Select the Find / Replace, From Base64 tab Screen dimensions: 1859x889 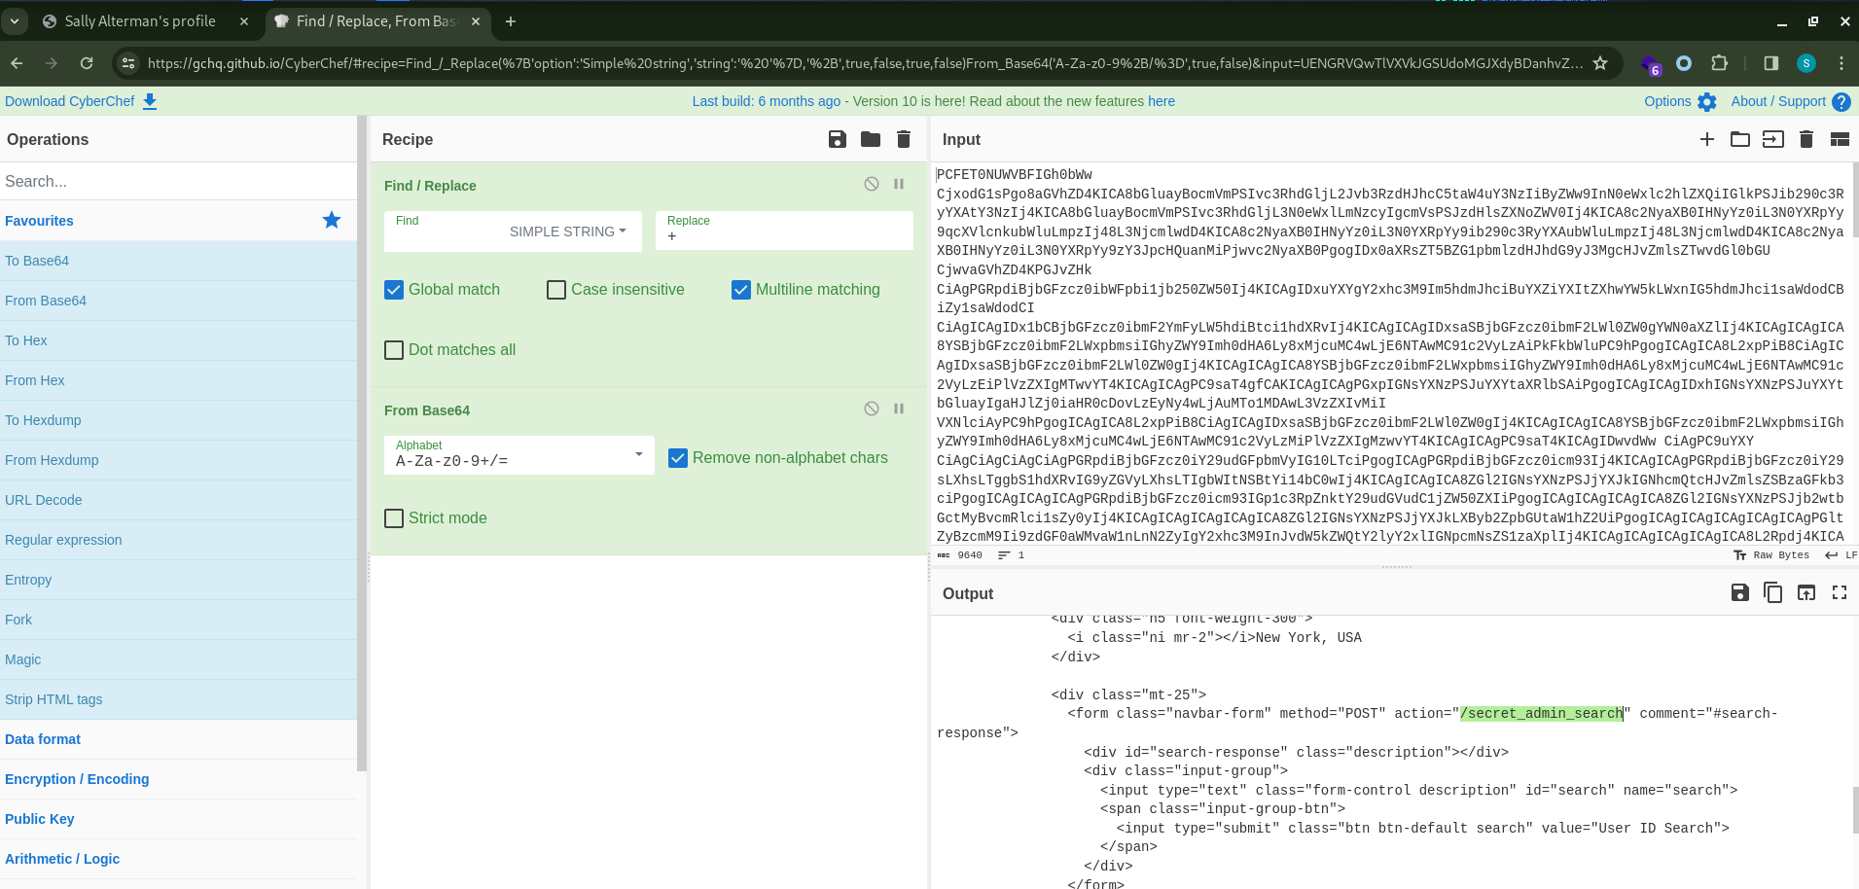click(x=377, y=20)
